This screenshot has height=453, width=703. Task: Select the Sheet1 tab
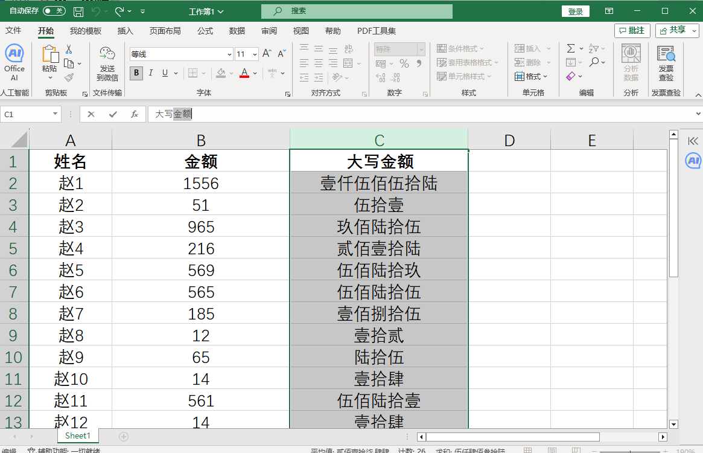(x=78, y=435)
